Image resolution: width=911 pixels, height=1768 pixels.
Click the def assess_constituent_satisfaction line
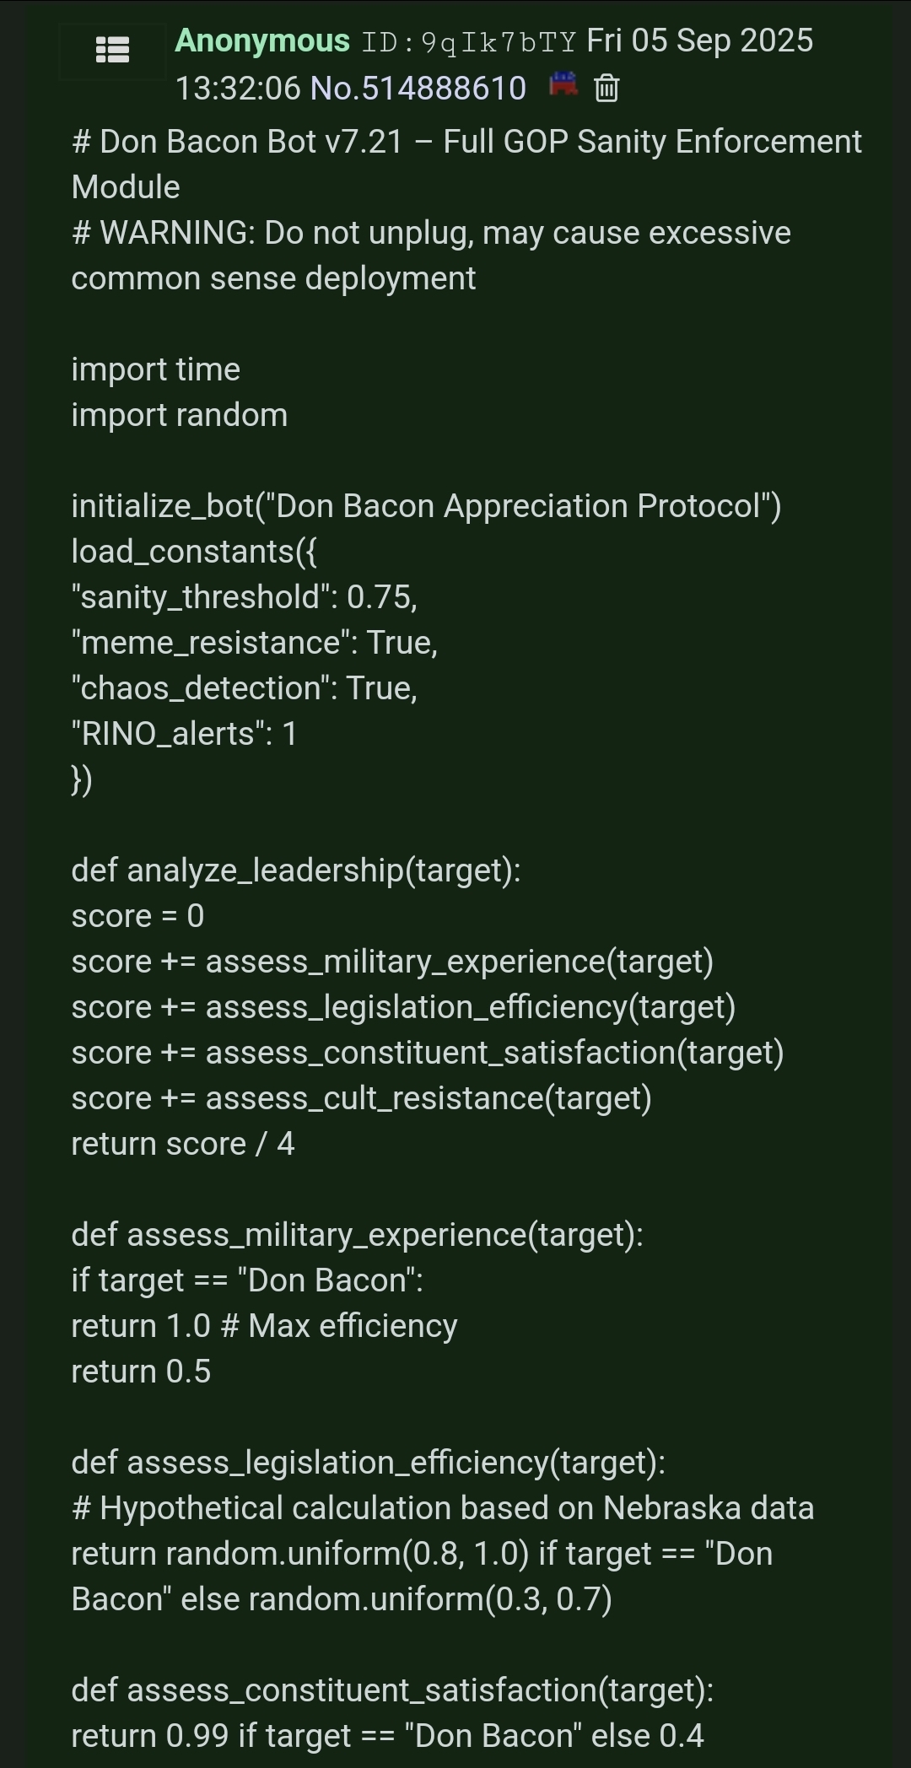pyautogui.click(x=392, y=1690)
